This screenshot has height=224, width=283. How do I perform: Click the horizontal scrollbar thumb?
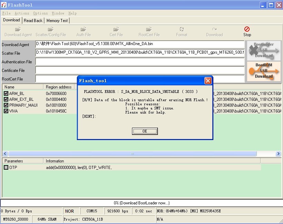click(x=132, y=154)
